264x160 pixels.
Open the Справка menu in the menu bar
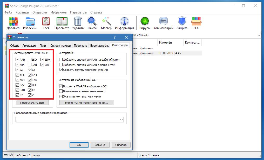tap(96, 12)
